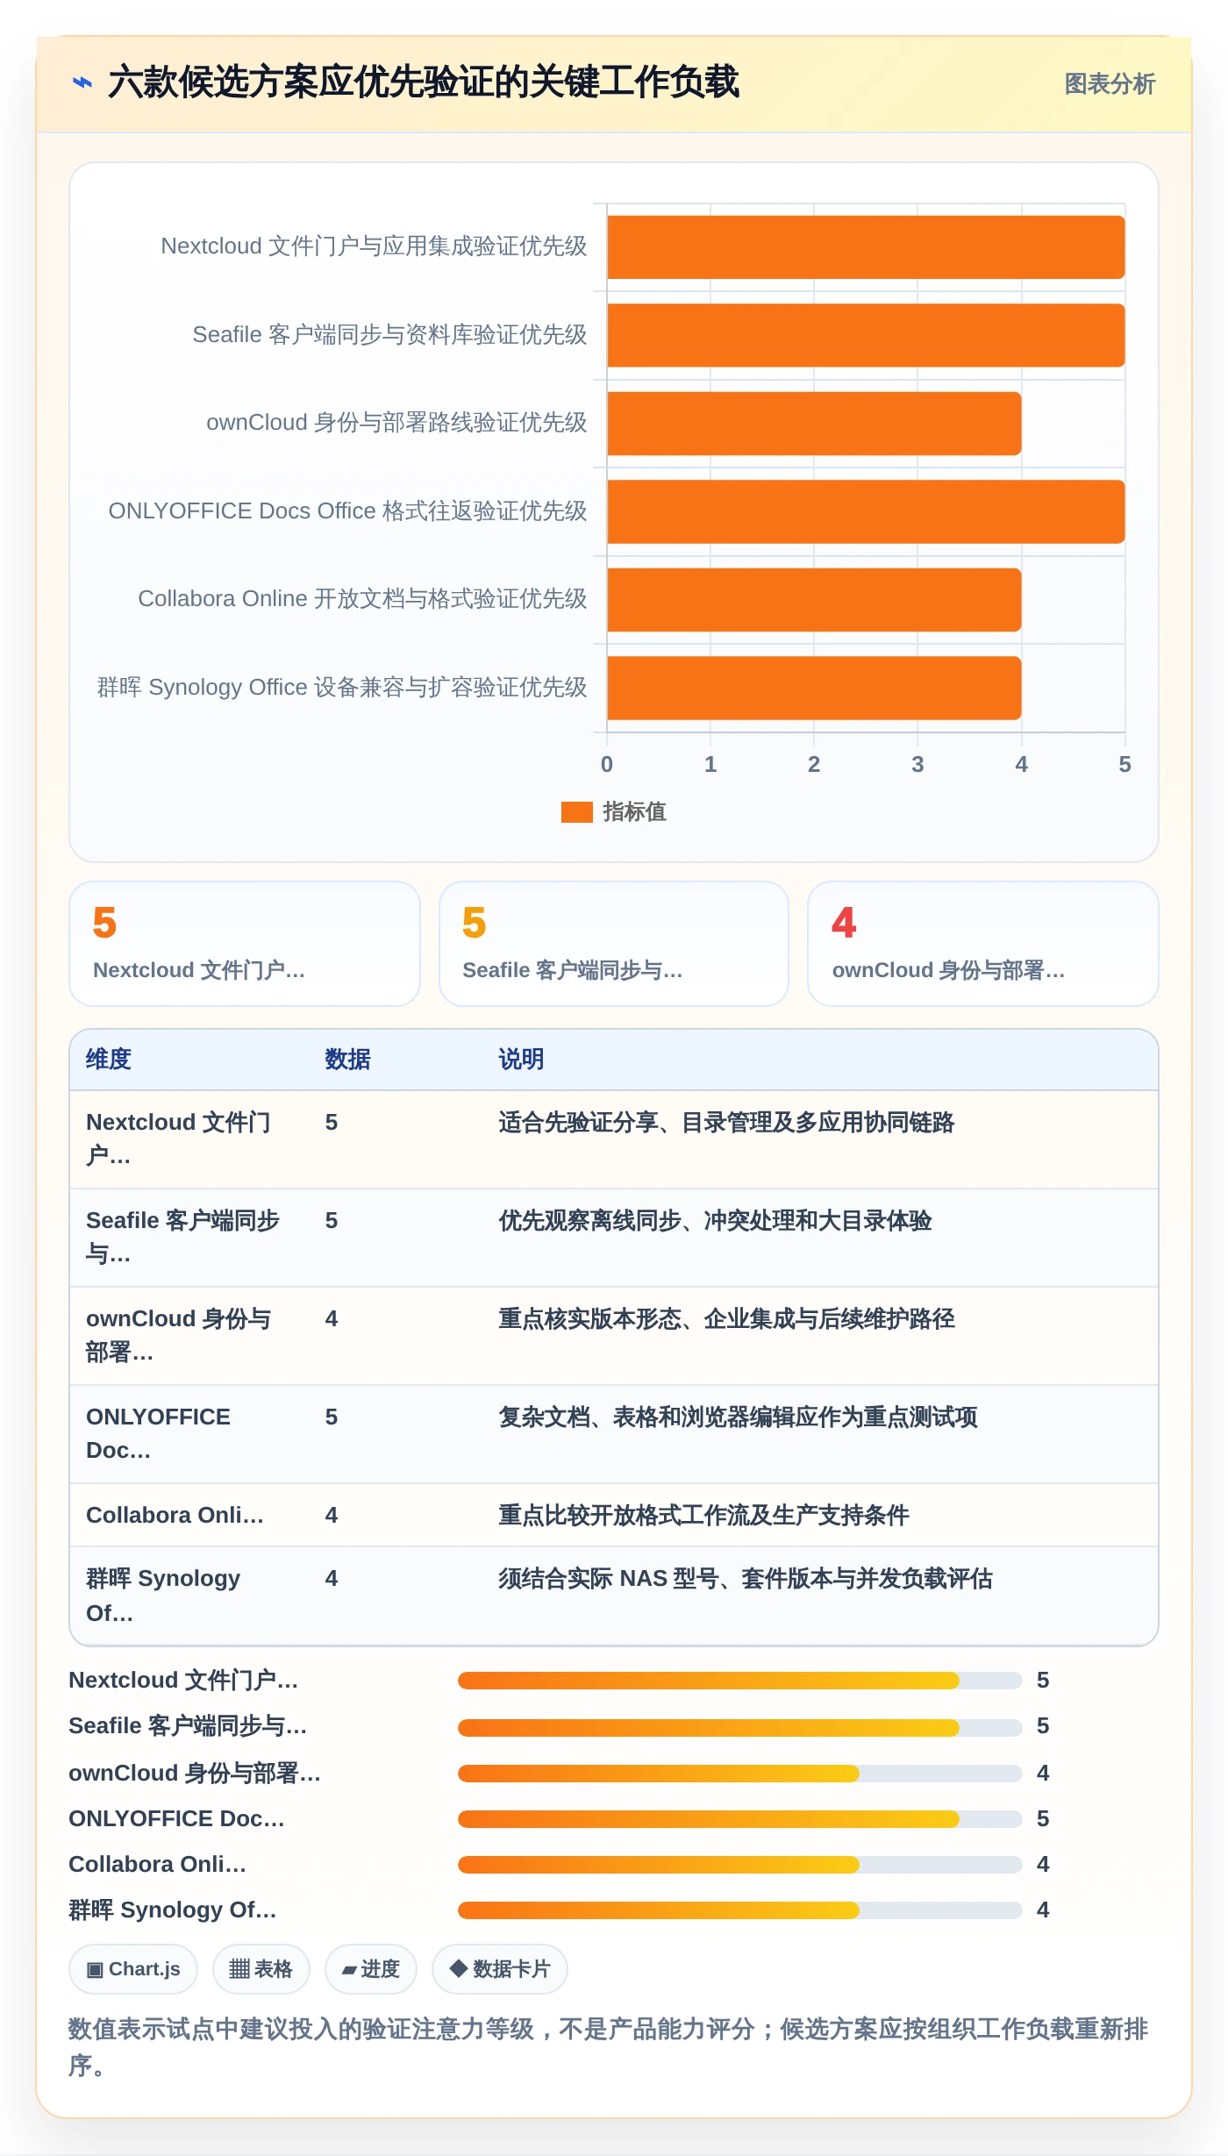The height and width of the screenshot is (2156, 1228).
Task: Click the 群晖 Synology Office bar in the chart
Action: coord(814,688)
